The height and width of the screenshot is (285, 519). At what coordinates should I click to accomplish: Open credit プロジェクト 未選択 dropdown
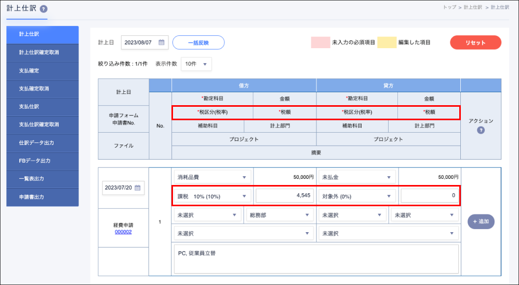pyautogui.click(x=389, y=234)
